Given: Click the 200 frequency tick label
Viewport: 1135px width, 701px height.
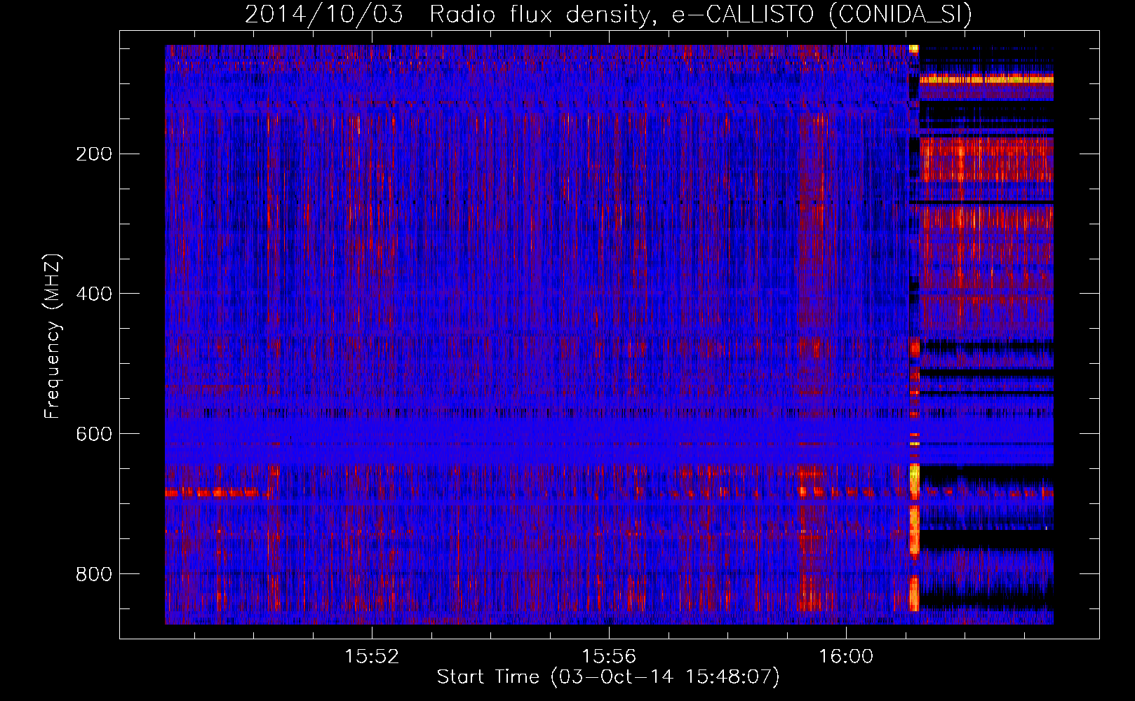Looking at the screenshot, I should click(94, 154).
